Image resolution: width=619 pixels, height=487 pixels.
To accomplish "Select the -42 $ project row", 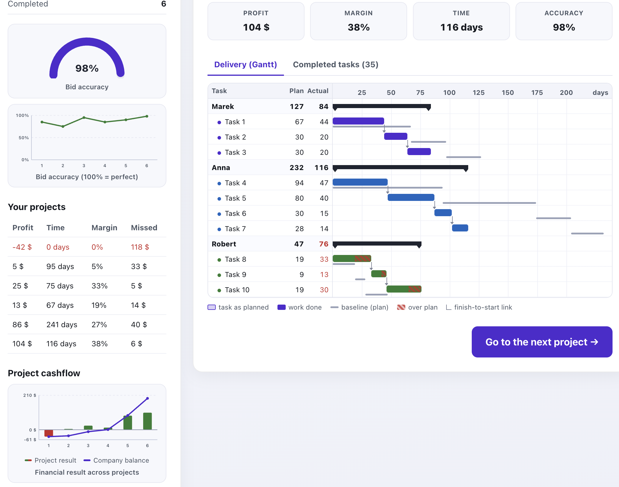I will pyautogui.click(x=87, y=247).
